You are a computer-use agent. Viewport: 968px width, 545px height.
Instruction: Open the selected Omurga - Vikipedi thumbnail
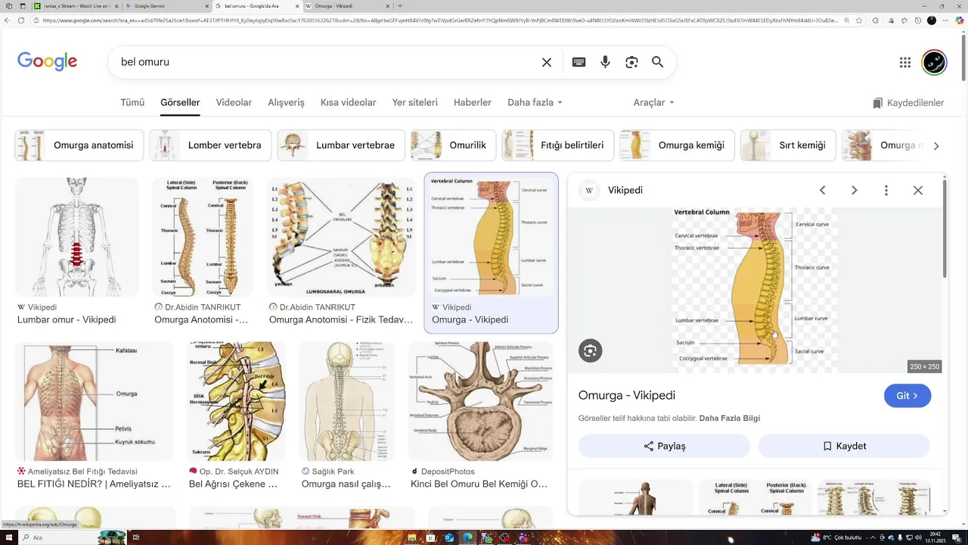(491, 238)
